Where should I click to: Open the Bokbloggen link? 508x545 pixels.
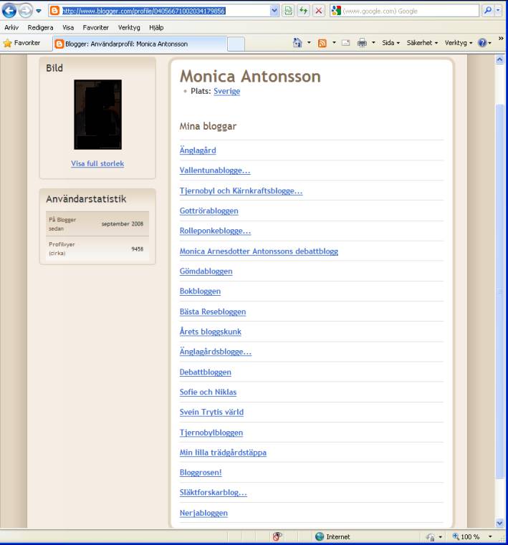tap(200, 291)
